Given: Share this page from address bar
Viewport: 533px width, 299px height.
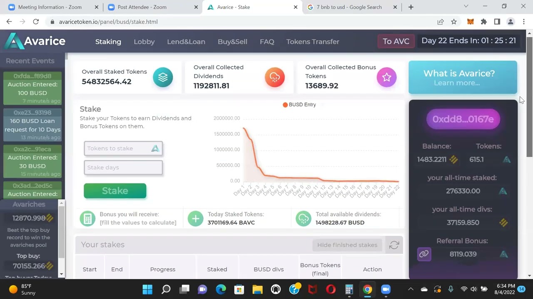Looking at the screenshot, I should point(440,22).
